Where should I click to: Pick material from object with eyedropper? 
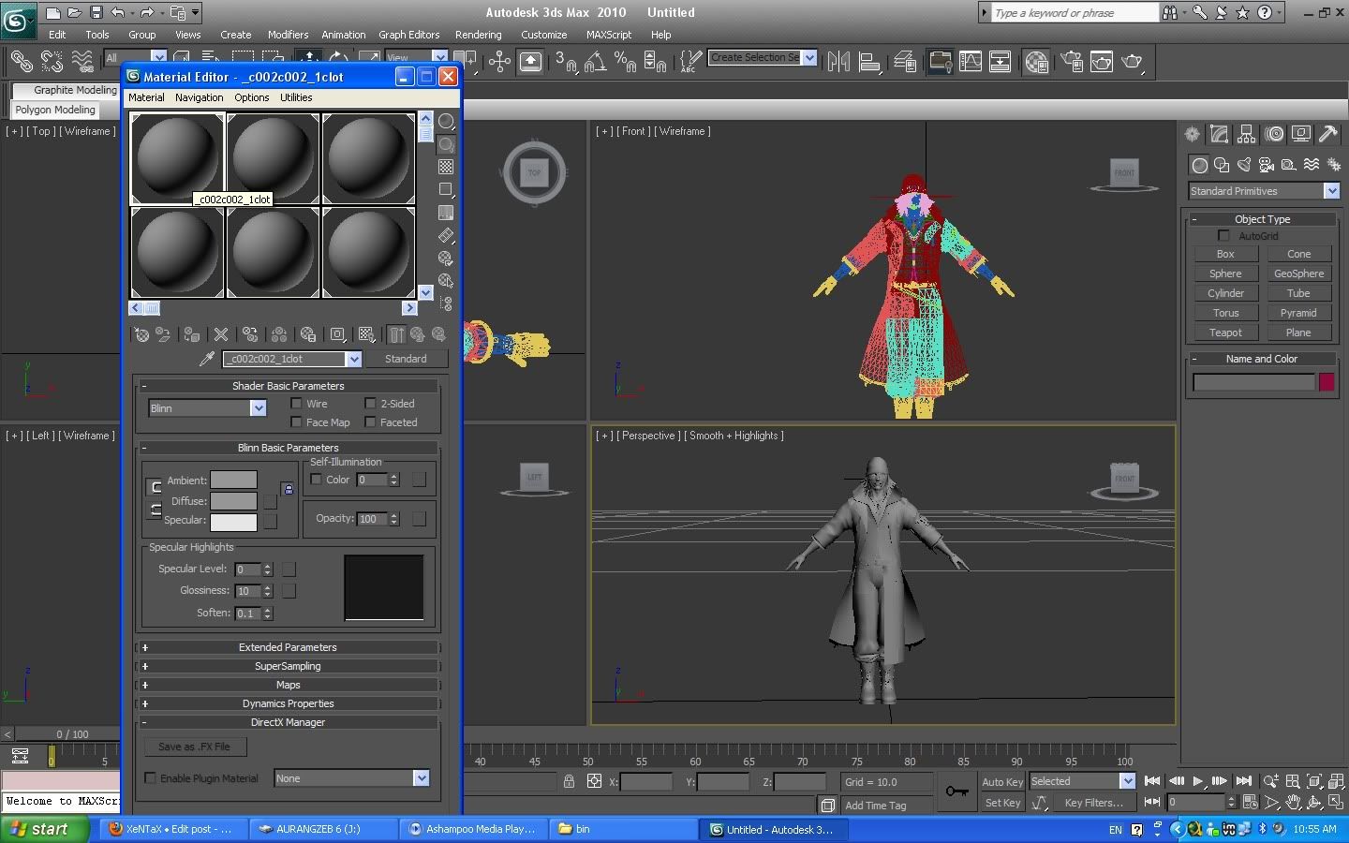[207, 359]
